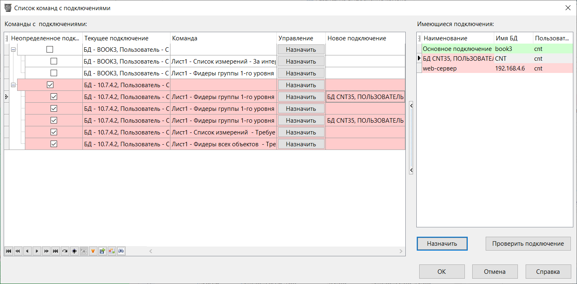Check the top BOOK3 group checkbox
Screen dimensions: 577x284
[50, 50]
